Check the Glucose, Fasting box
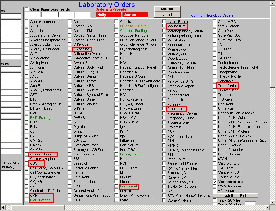The width and height of the screenshot is (276, 211). tap(116, 31)
